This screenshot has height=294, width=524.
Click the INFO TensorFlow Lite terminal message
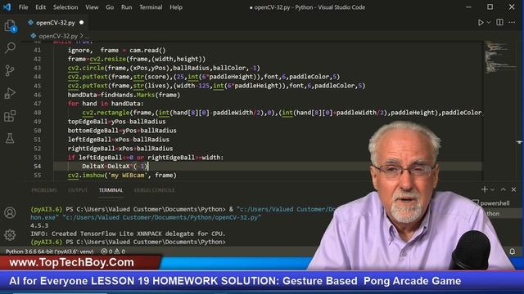(x=128, y=234)
